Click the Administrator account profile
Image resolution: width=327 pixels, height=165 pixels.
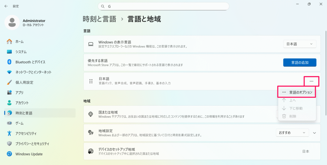(26, 22)
